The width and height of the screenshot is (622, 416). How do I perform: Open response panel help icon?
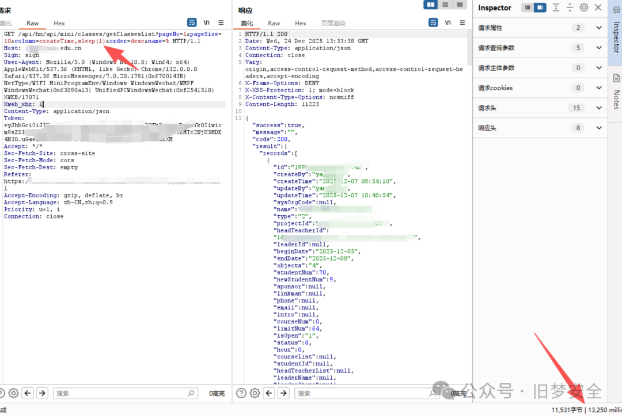point(241,393)
